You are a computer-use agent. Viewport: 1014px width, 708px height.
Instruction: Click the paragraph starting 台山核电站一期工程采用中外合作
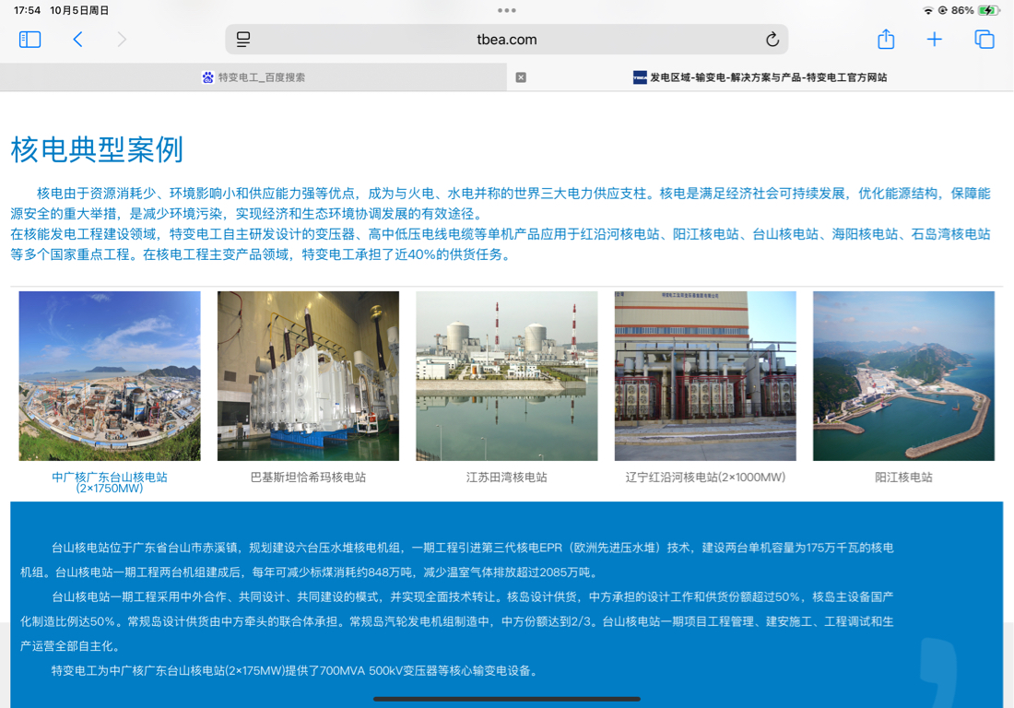tap(456, 621)
